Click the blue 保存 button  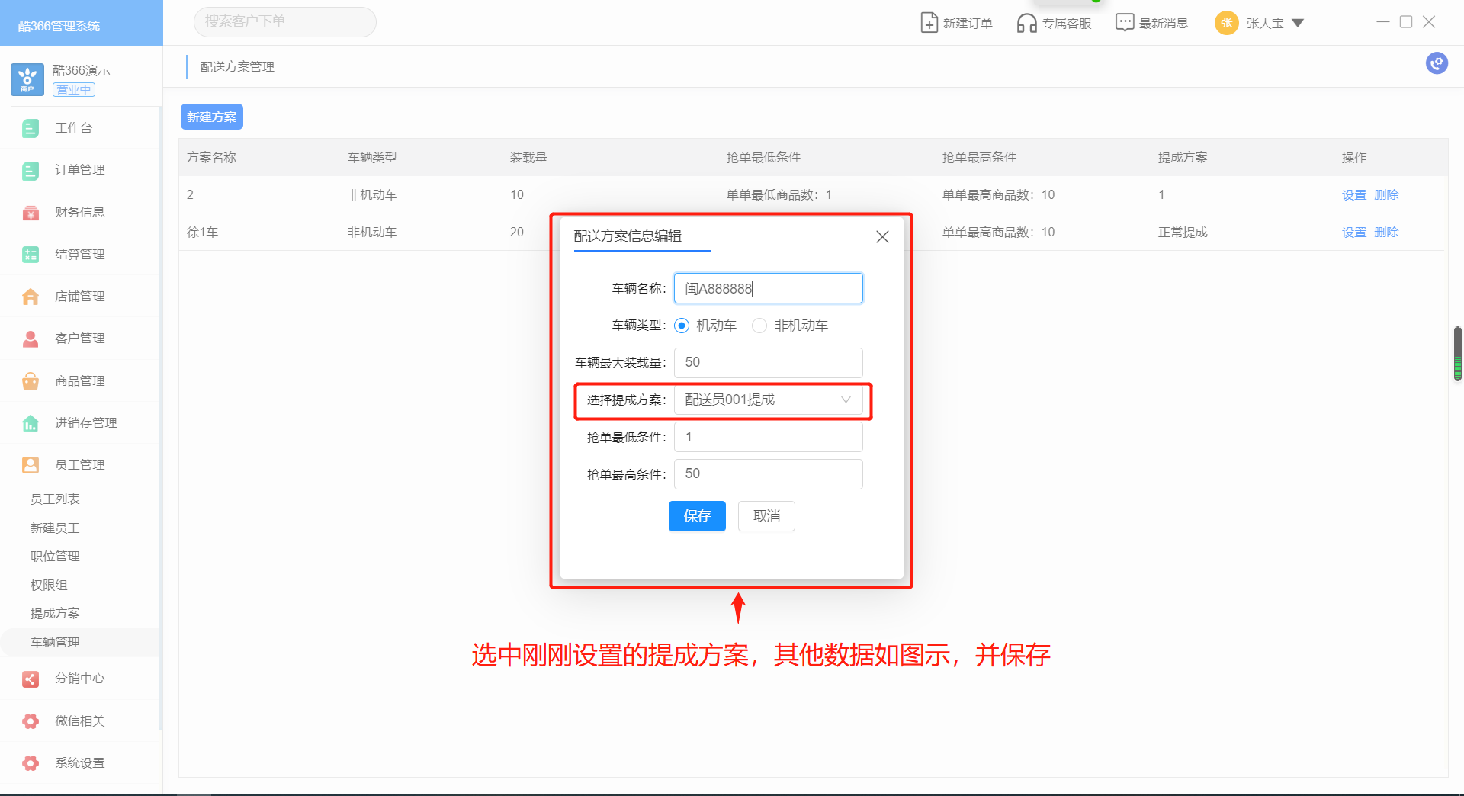[x=697, y=516]
